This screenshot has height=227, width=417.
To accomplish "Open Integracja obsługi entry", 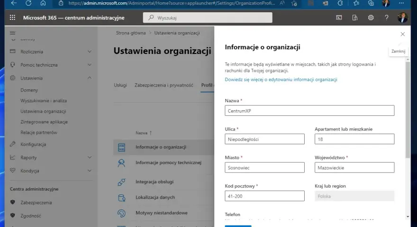I will (154, 182).
